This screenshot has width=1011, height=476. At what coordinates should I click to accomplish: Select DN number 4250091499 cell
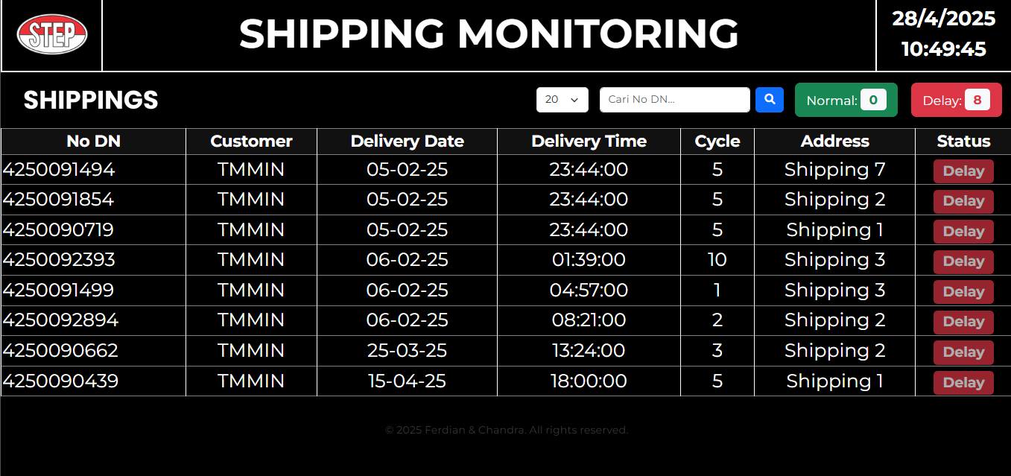point(59,291)
